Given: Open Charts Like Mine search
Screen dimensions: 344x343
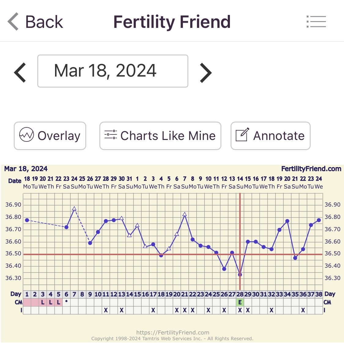Looking at the screenshot, I should click(160, 136).
